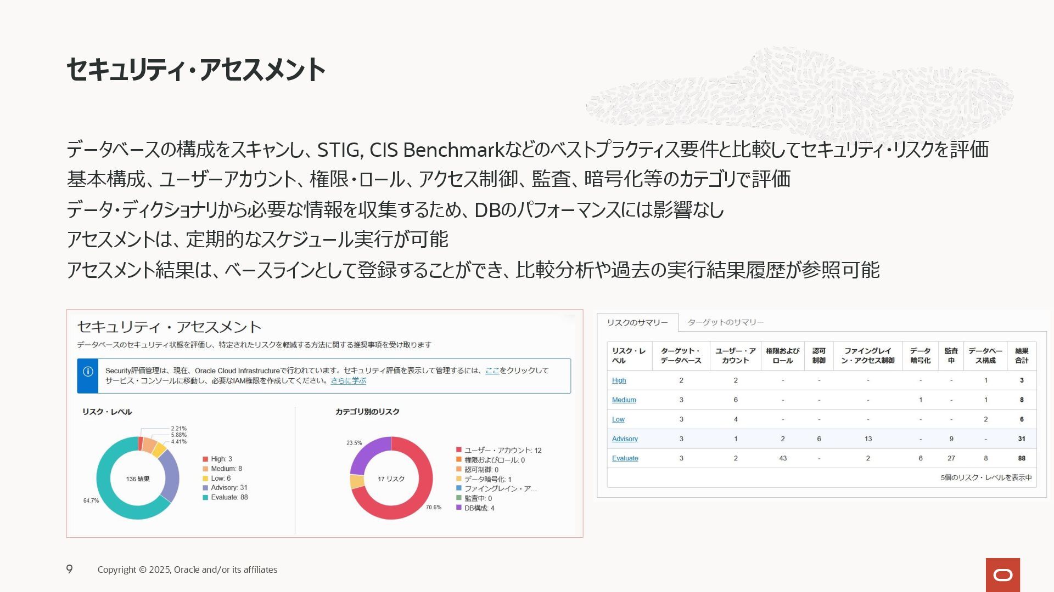Image resolution: width=1054 pixels, height=592 pixels.
Task: Click the 64.7% chart label
Action: point(91,500)
